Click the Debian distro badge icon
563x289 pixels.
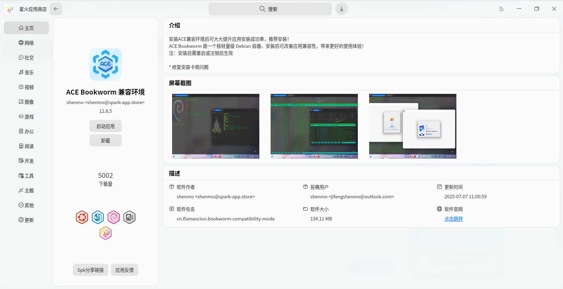coord(114,217)
